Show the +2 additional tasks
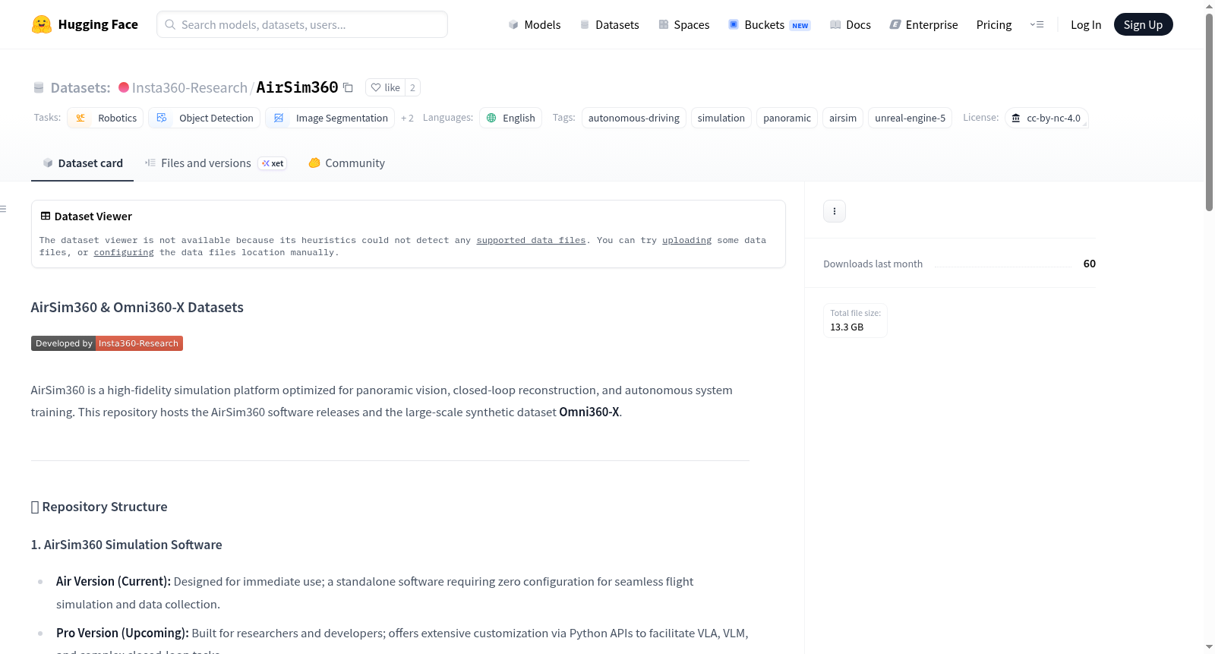The height and width of the screenshot is (654, 1215). point(407,118)
